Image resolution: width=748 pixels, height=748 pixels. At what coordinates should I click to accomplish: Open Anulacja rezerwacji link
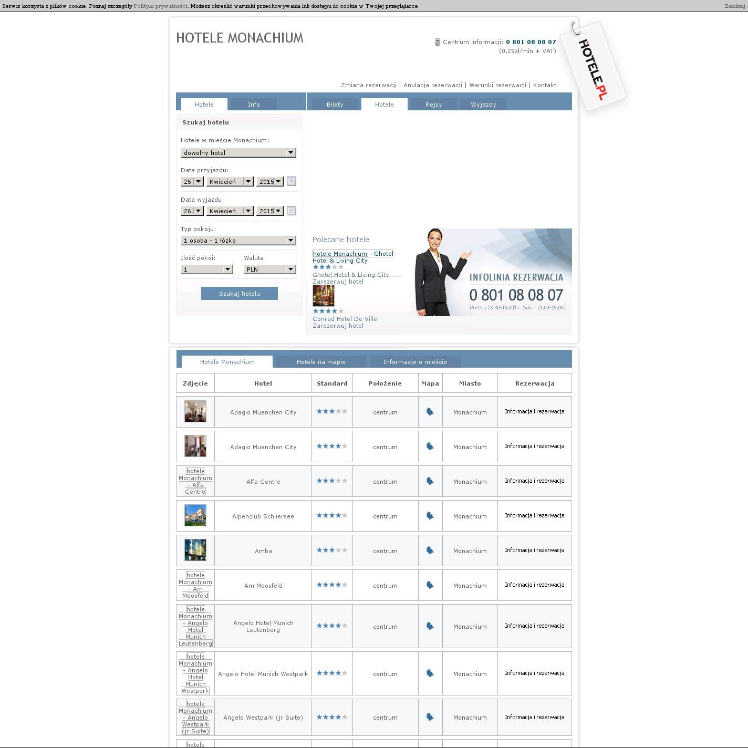pyautogui.click(x=433, y=85)
